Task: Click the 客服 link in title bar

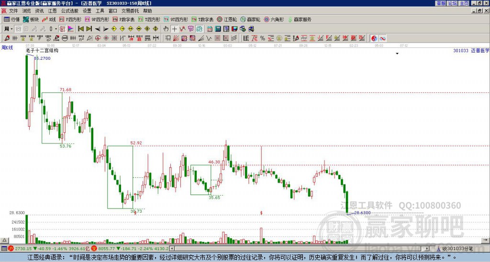Action: pyautogui.click(x=441, y=3)
